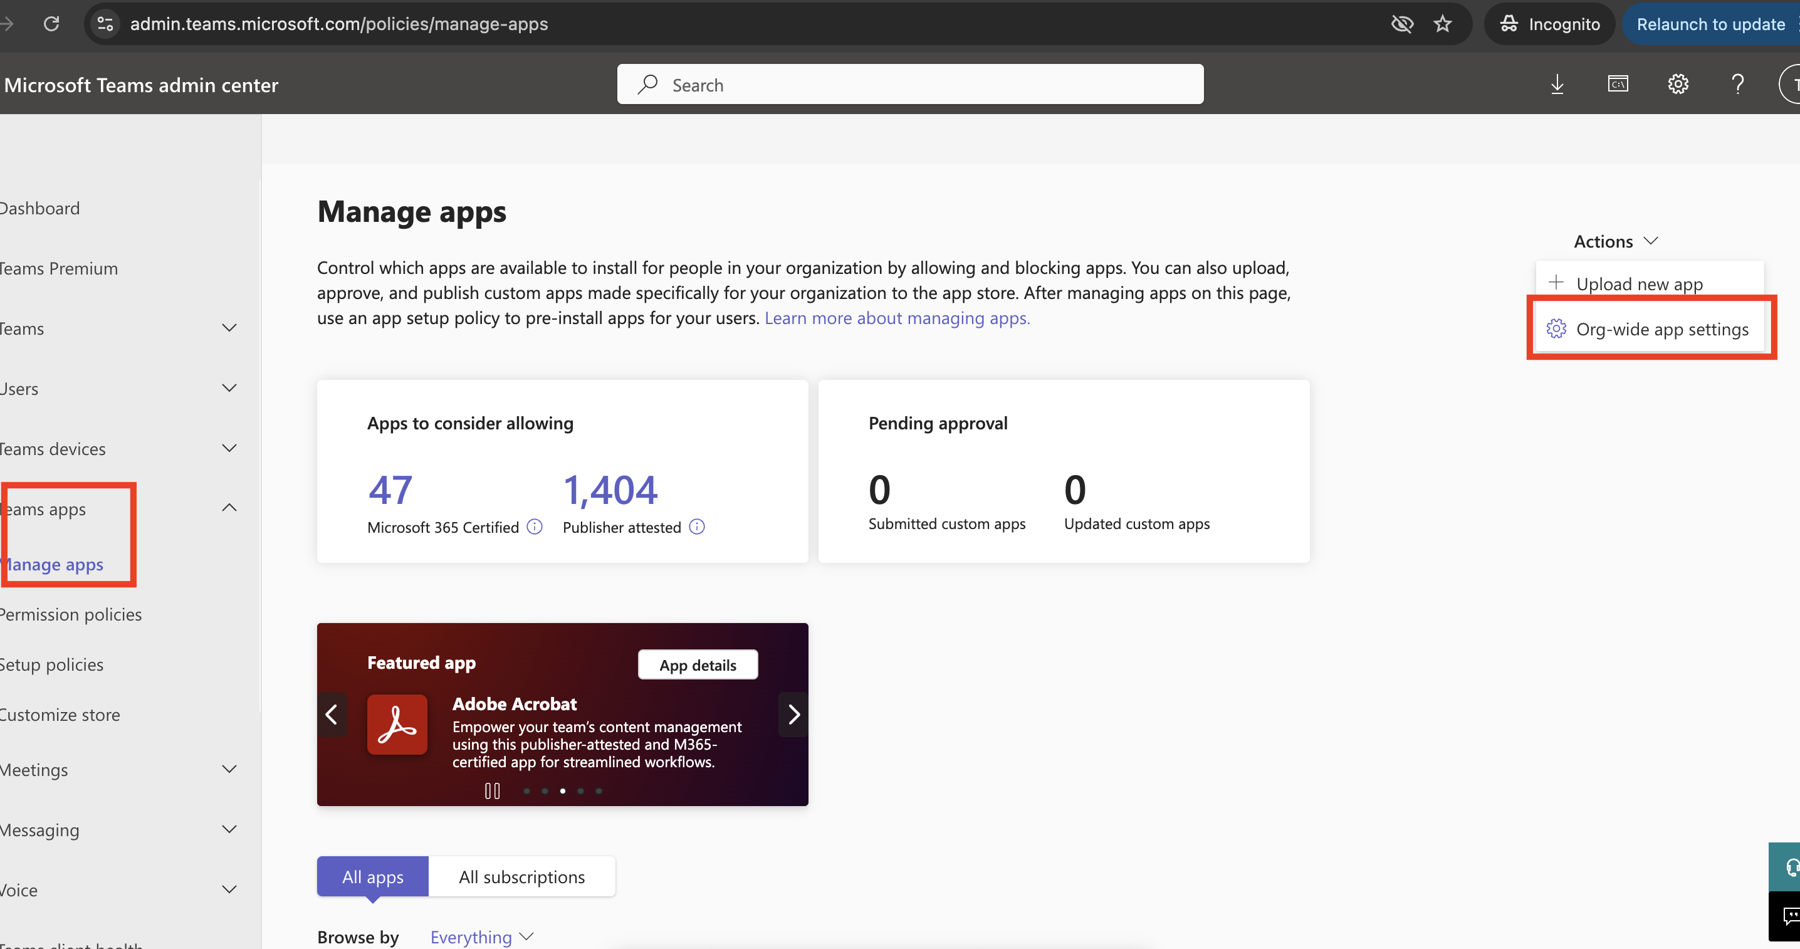Image resolution: width=1800 pixels, height=949 pixels.
Task: Open the settings gear in header
Action: [x=1678, y=85]
